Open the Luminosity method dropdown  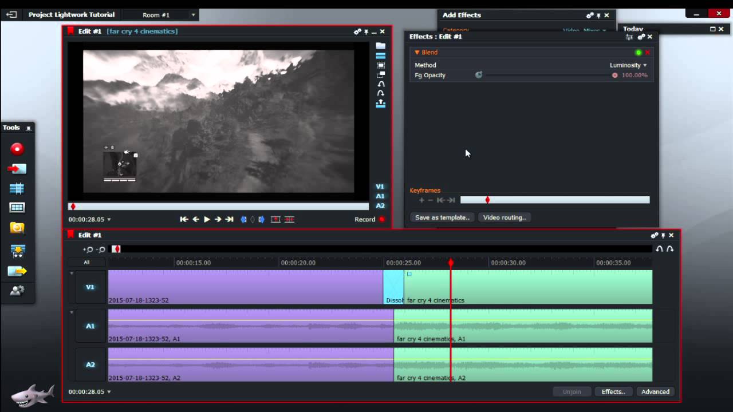click(628, 65)
